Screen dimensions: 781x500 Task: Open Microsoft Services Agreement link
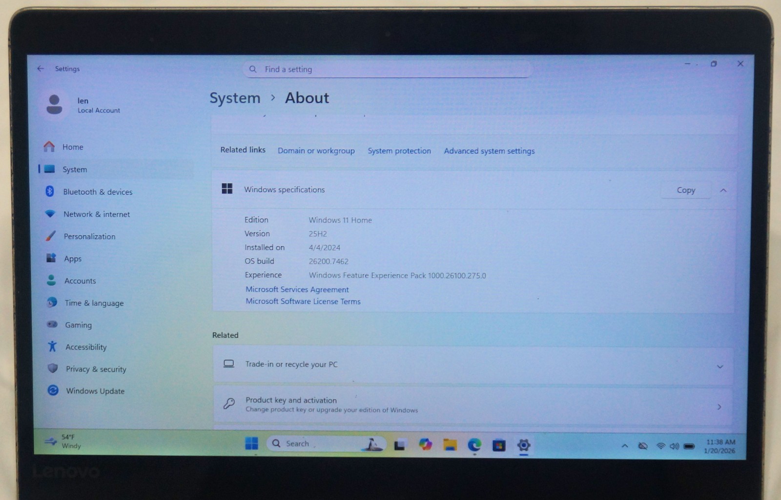click(x=297, y=289)
